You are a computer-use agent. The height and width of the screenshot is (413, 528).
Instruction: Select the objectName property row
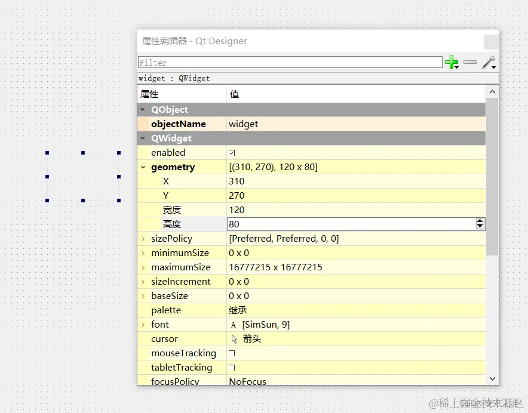click(311, 124)
